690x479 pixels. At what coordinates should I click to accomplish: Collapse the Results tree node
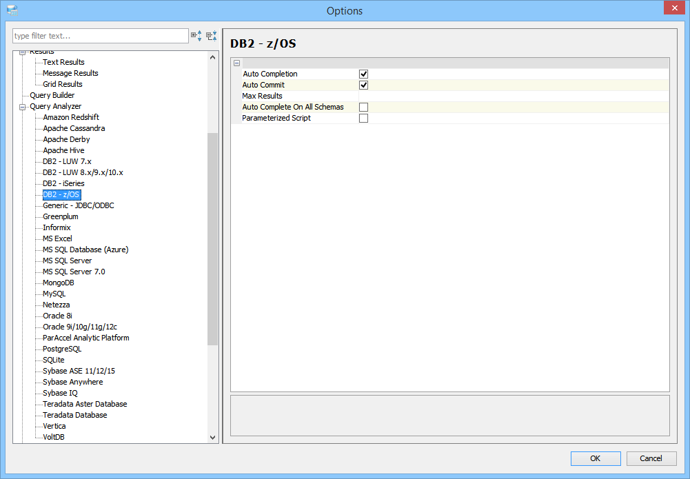(23, 52)
